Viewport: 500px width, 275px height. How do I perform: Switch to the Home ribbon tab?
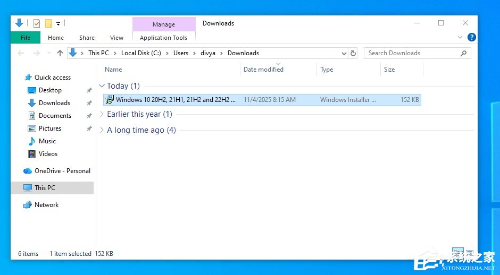pyautogui.click(x=56, y=38)
